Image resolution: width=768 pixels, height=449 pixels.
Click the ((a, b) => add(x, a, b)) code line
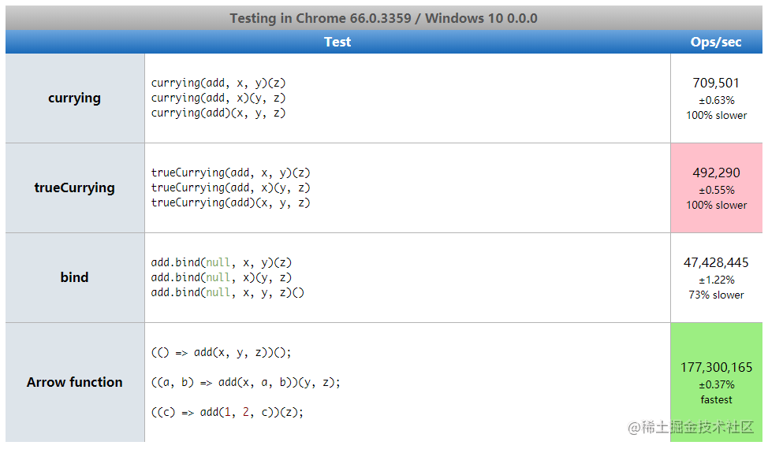click(246, 383)
